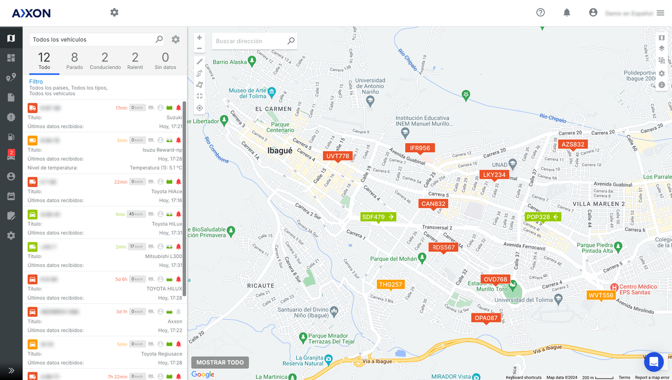Select the orange THG257 vehicle marker
672x380 pixels.
(x=391, y=285)
